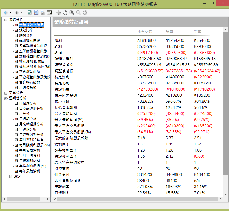The height and width of the screenshot is (211, 229).
Task: Open the Forward history dropdown arrow
Action: 22,13
